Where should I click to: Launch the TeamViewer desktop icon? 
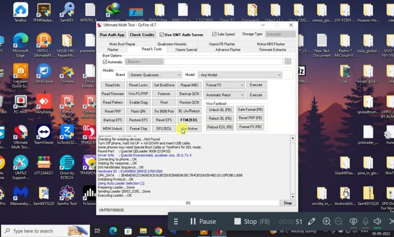pyautogui.click(x=44, y=133)
